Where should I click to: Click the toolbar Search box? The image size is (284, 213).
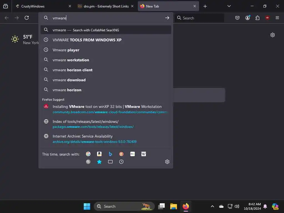(x=199, y=18)
